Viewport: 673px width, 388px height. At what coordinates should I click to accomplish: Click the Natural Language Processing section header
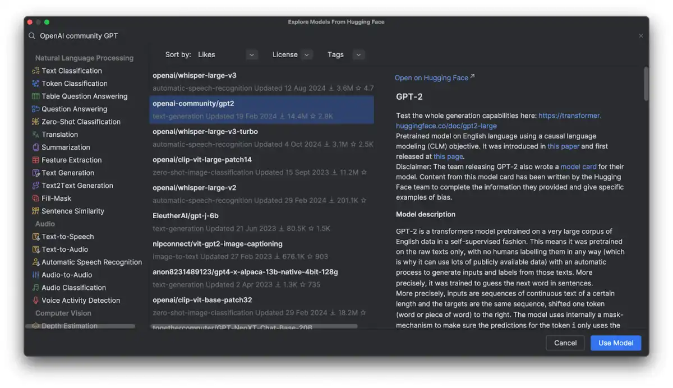(x=84, y=58)
